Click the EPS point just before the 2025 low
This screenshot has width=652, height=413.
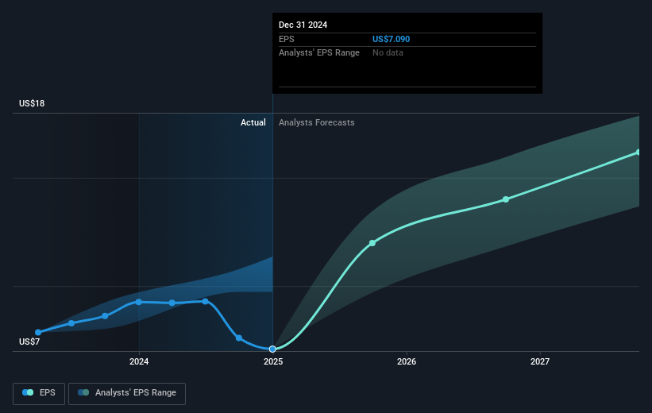click(x=239, y=338)
